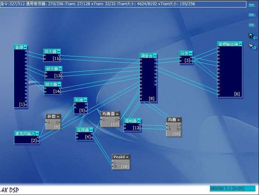Open triangle menu of 均衡器 [17]
The width and height of the screenshot is (259, 195).
[x=117, y=114]
